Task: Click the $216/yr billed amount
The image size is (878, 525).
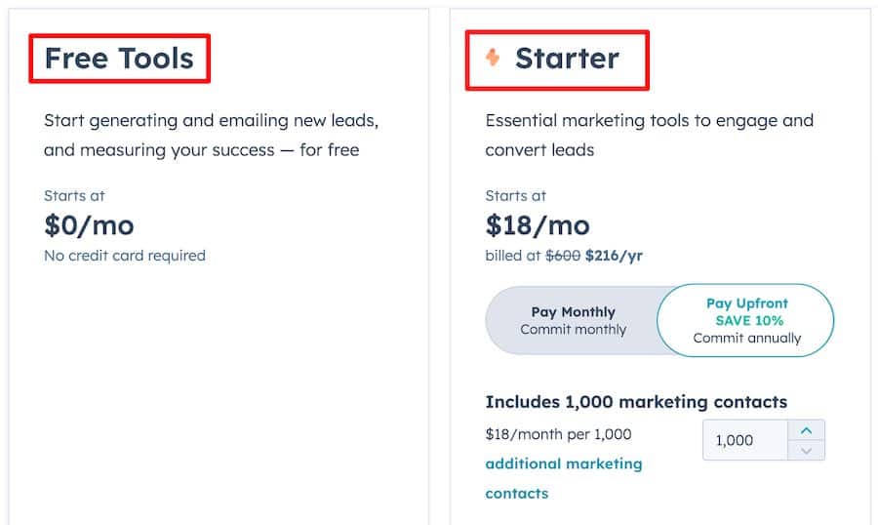Action: pos(614,256)
